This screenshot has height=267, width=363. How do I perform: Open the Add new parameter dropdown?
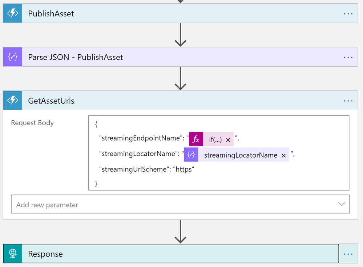pyautogui.click(x=180, y=204)
